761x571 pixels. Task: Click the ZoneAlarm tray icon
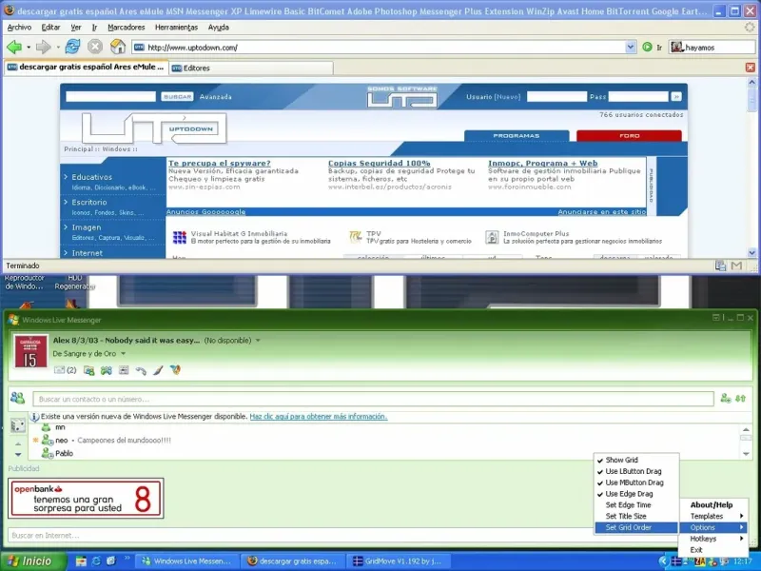click(700, 561)
